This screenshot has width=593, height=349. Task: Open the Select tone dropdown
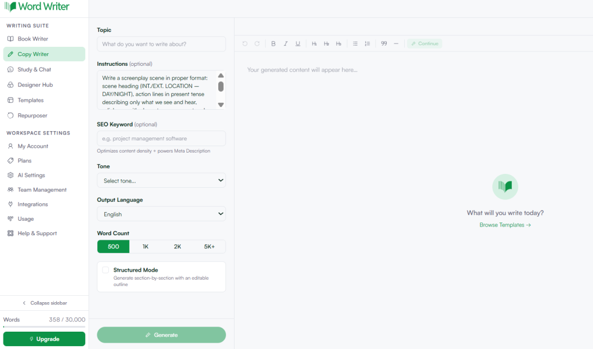161,180
